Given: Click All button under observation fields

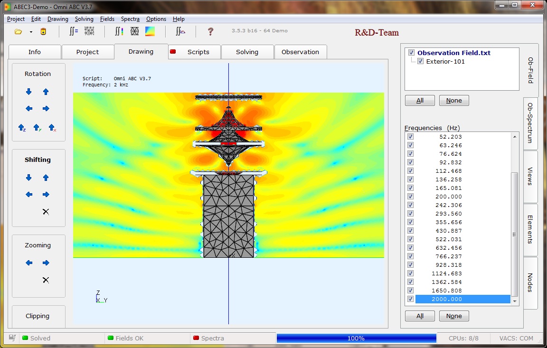Looking at the screenshot, I should point(420,101).
